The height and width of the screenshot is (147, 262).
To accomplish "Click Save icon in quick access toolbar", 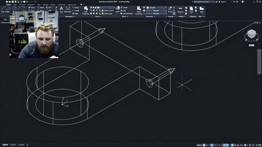I will point(13,2).
